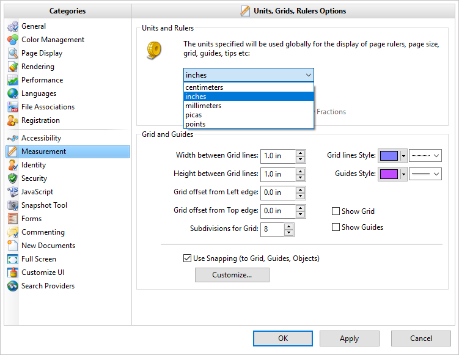Screen dimensions: 459x355
Task: Enable the Show Grid checkbox
Action: 336,211
